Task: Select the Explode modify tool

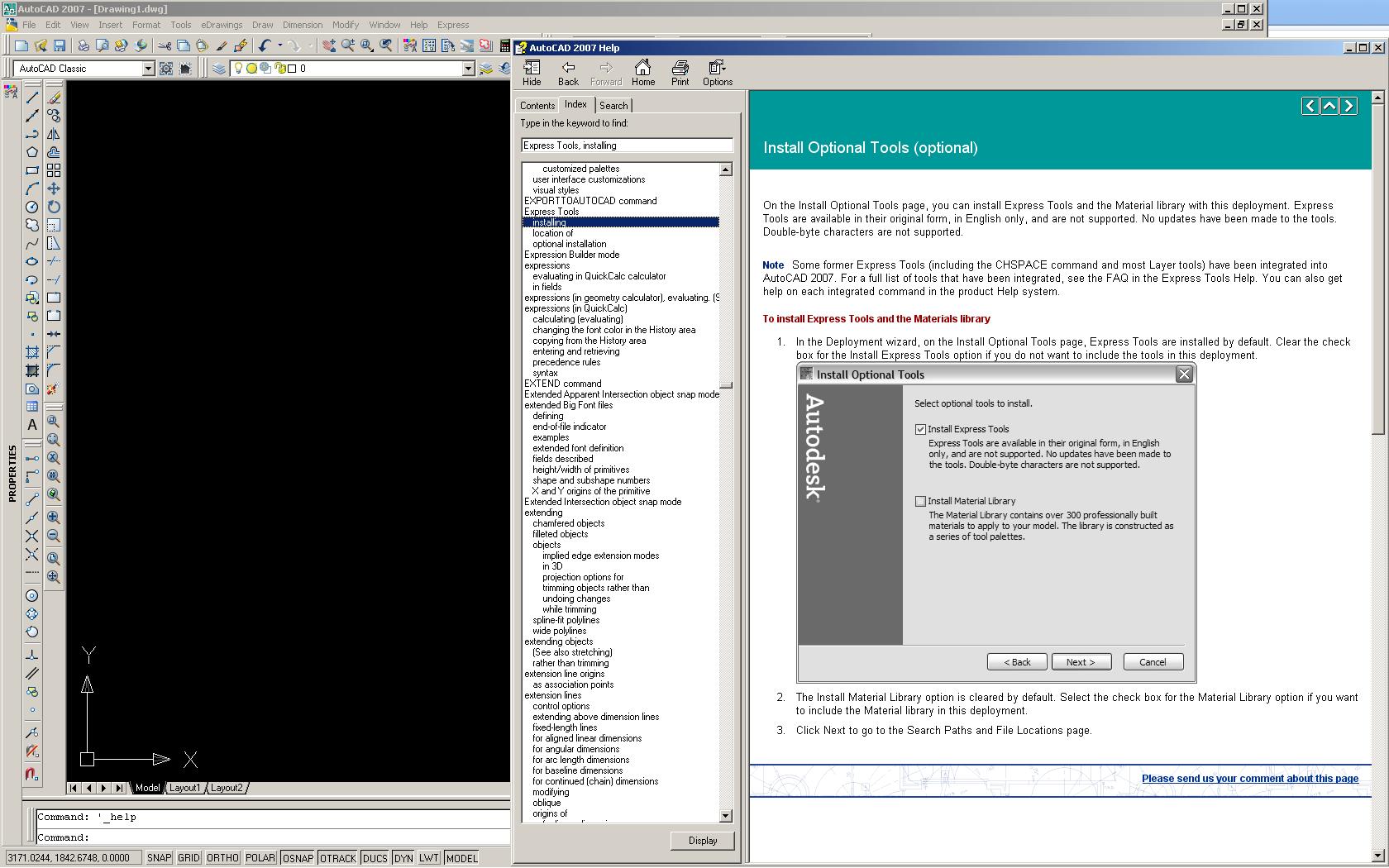Action: tap(54, 389)
